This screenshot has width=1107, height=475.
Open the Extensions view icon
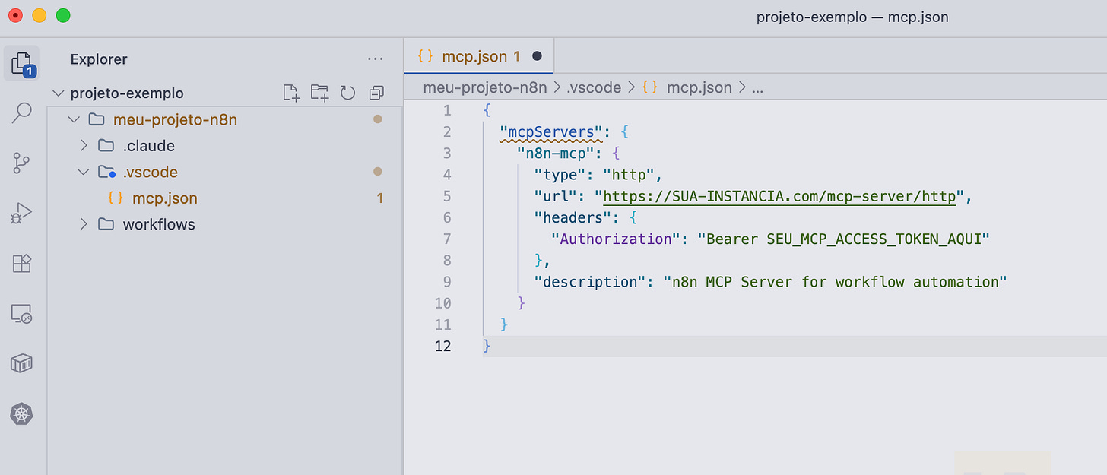click(x=22, y=263)
